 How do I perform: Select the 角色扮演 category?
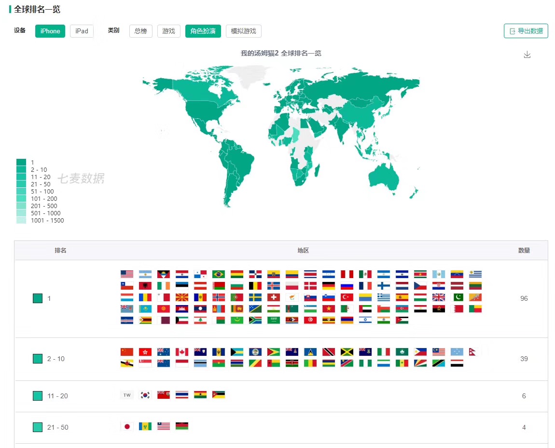203,31
